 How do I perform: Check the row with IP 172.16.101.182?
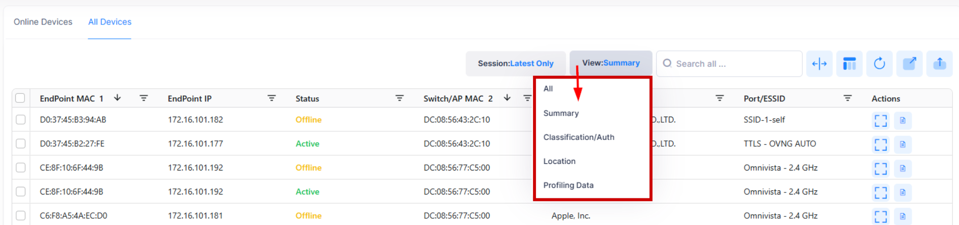click(20, 120)
